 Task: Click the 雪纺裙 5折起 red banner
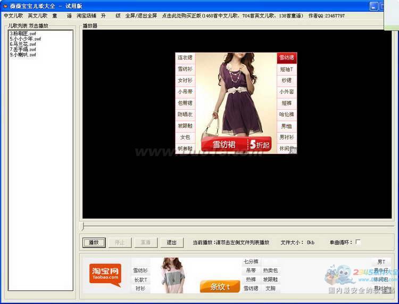pyautogui.click(x=236, y=144)
